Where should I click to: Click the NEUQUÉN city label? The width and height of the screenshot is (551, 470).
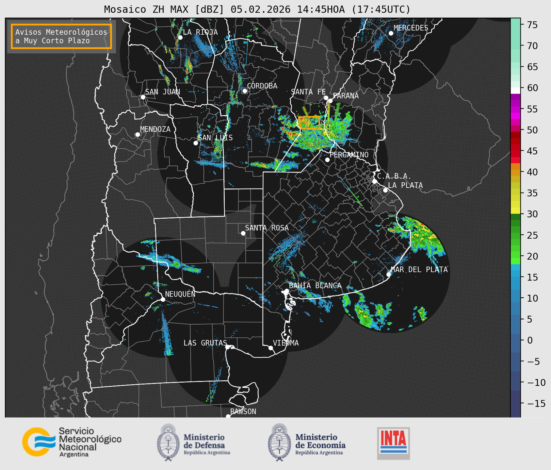[x=180, y=294]
